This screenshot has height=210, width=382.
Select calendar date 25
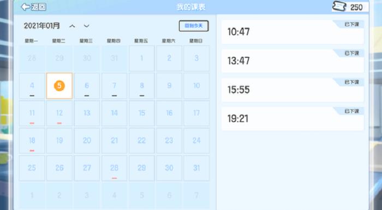pos(32,168)
